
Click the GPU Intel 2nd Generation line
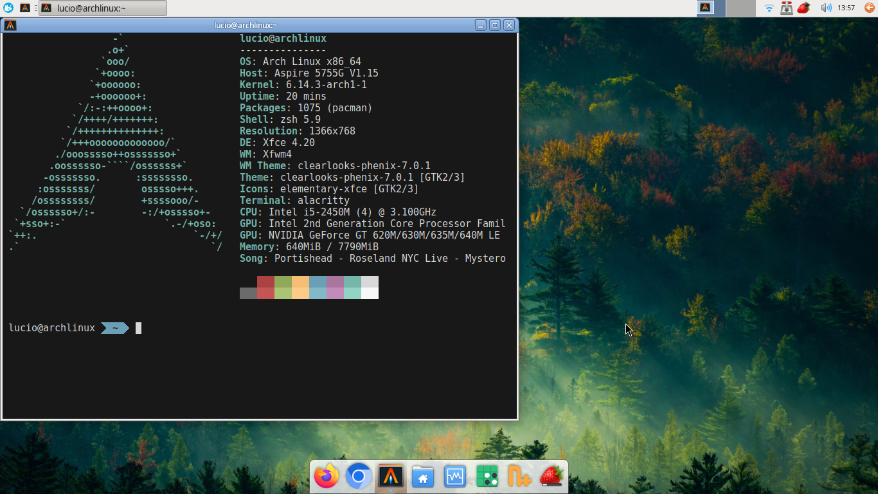point(373,224)
